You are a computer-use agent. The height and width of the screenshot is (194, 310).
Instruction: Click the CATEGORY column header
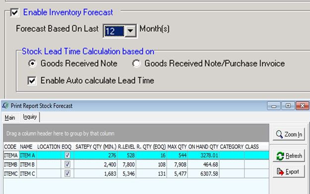pos(232,147)
